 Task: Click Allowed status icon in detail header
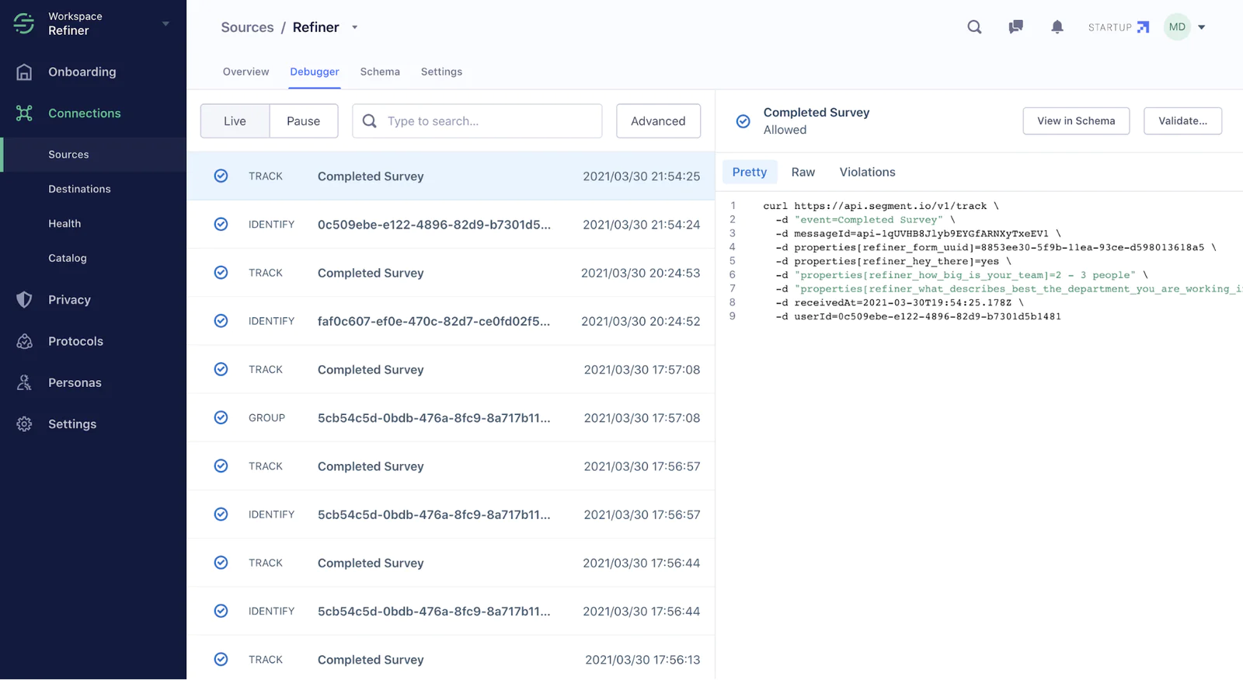743,121
